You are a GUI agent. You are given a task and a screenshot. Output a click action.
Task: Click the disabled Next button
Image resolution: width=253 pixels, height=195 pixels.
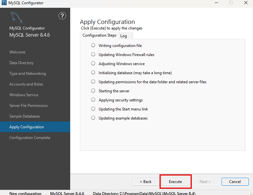(205, 182)
